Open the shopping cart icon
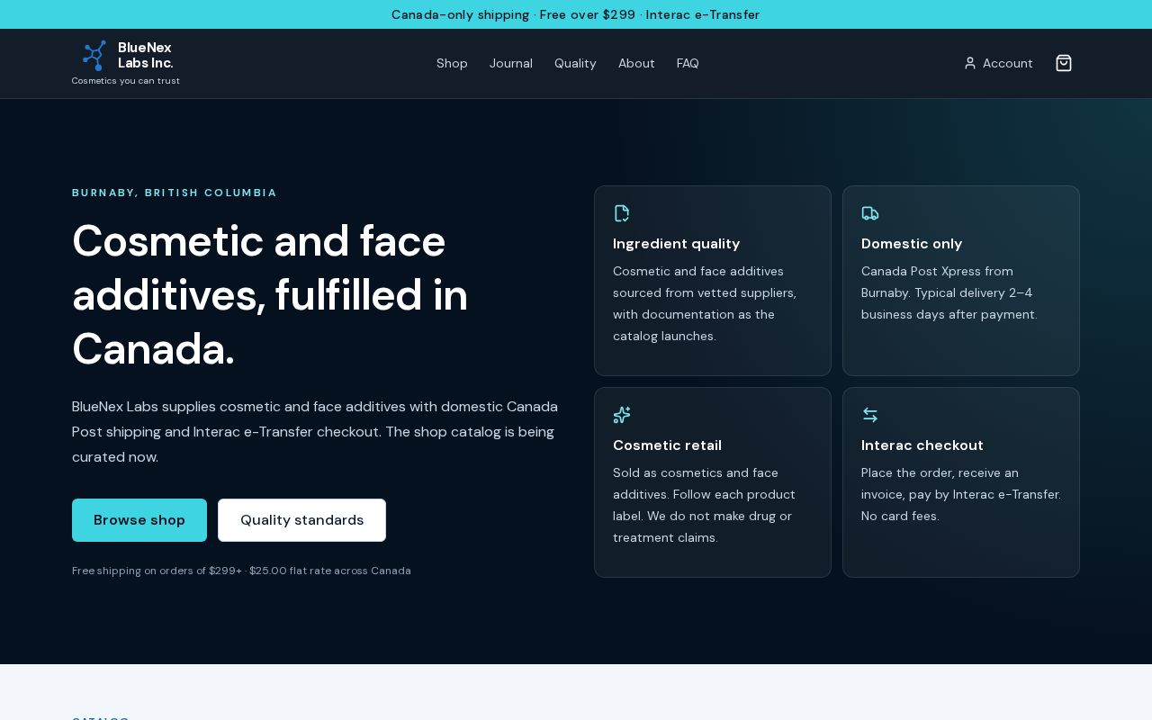This screenshot has height=720, width=1152. (1064, 63)
